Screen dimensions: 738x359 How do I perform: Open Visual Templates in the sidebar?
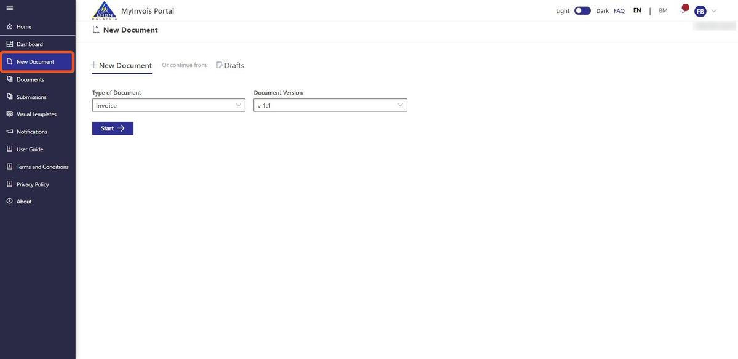click(38, 114)
